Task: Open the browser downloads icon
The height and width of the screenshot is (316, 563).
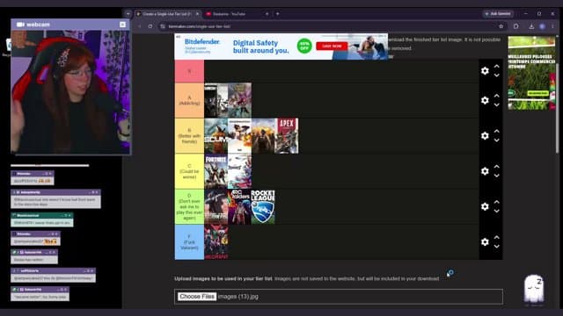Action: (531, 26)
